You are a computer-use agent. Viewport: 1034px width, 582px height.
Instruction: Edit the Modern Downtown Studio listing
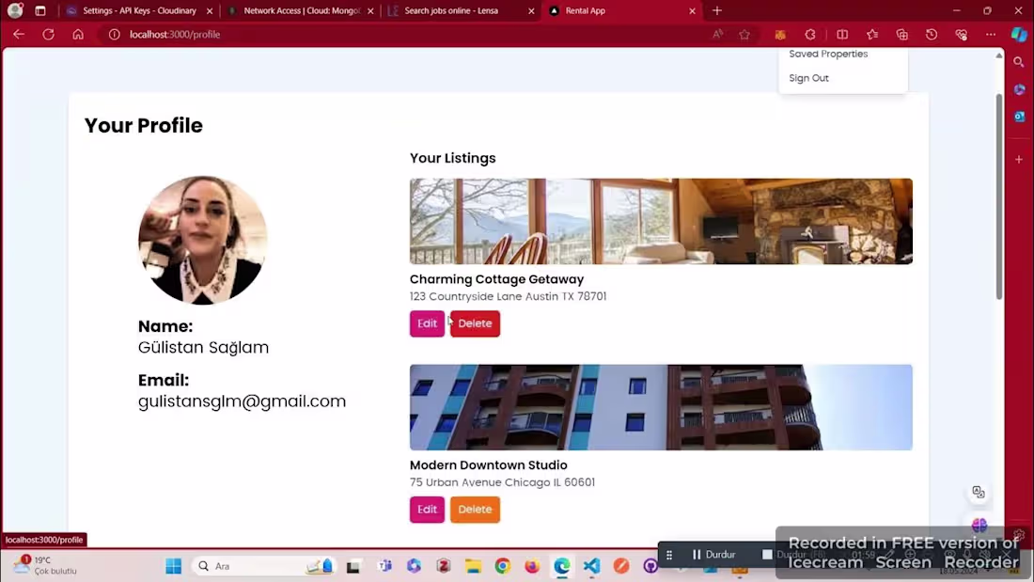coord(427,510)
